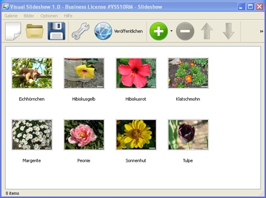This screenshot has width=266, height=198.
Task: Open the Optionen menu
Action: (x=49, y=15)
